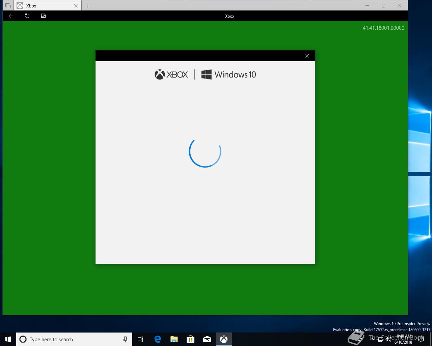Open the Windows Start menu
This screenshot has height=346, width=432.
8,339
